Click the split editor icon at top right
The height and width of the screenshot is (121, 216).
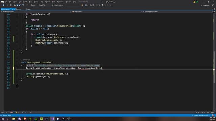[214, 12]
